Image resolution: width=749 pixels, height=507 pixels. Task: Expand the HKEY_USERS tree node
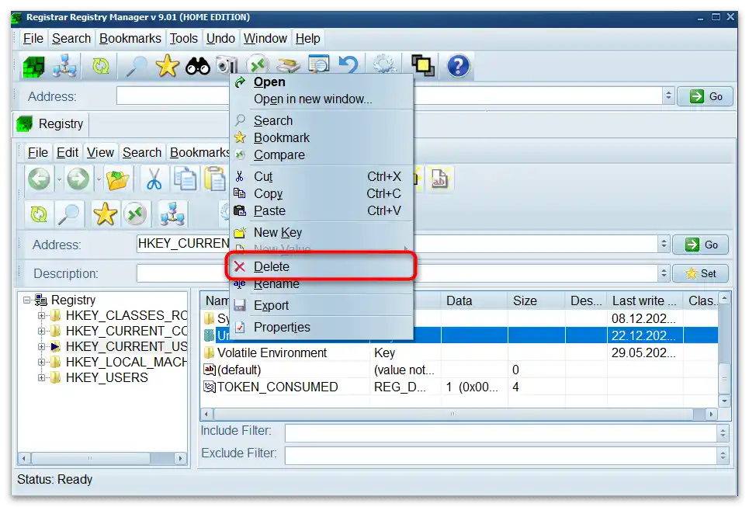click(42, 377)
